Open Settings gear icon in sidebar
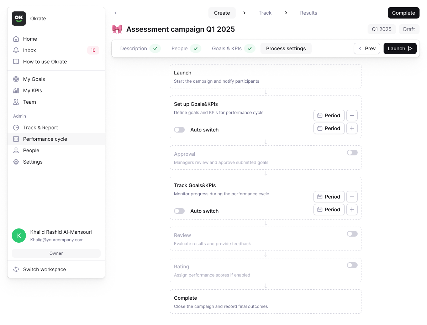Screen dimensions: 427x325 [16, 162]
